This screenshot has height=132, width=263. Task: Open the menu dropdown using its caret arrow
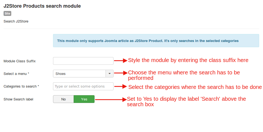pyautogui.click(x=109, y=74)
